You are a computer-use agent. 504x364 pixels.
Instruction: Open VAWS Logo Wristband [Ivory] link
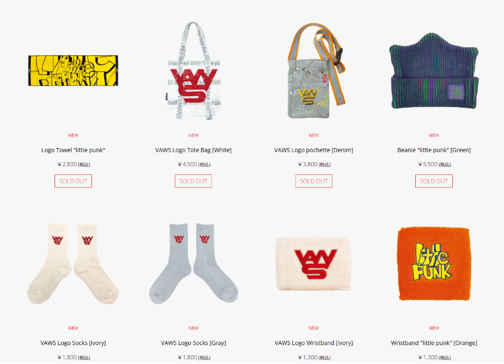point(314,343)
